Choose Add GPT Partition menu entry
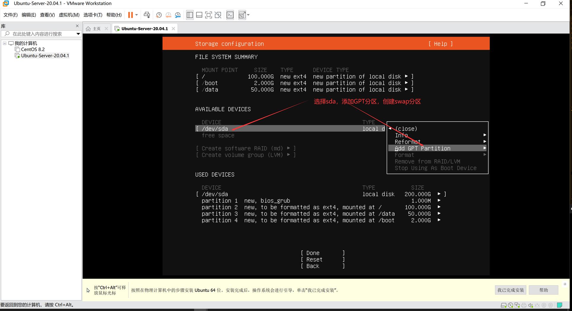Image resolution: width=572 pixels, height=311 pixels. pos(438,148)
